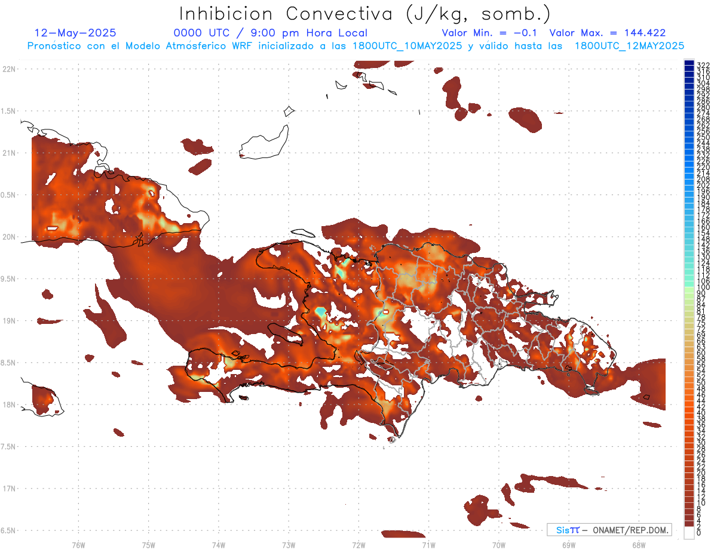This screenshot has width=717, height=553.
Task: Click the "17N" latitude label
Action: point(8,489)
